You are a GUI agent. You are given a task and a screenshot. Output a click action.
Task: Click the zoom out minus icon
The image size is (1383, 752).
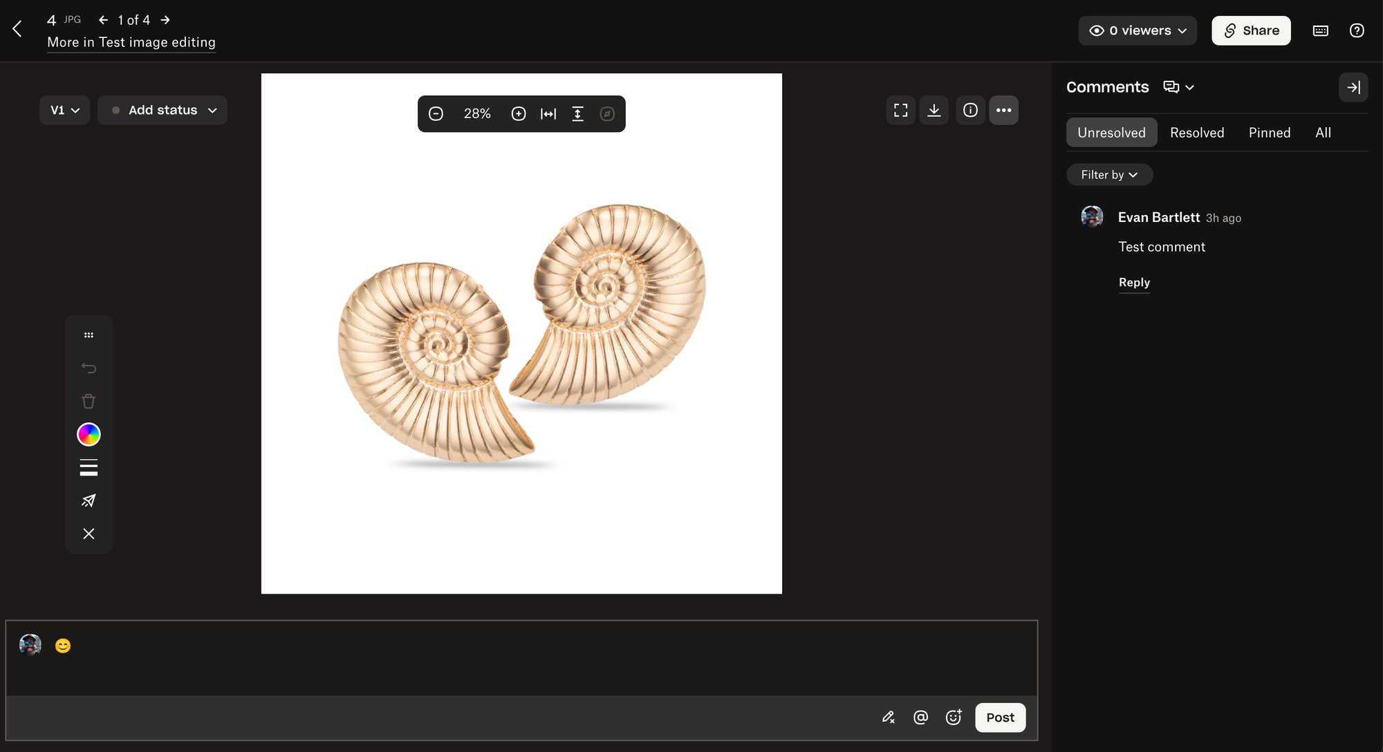pyautogui.click(x=436, y=114)
